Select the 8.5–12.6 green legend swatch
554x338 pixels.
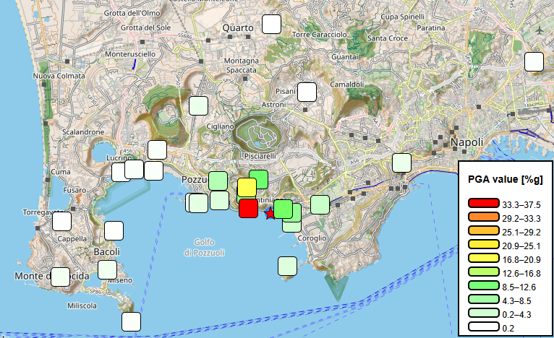(484, 285)
